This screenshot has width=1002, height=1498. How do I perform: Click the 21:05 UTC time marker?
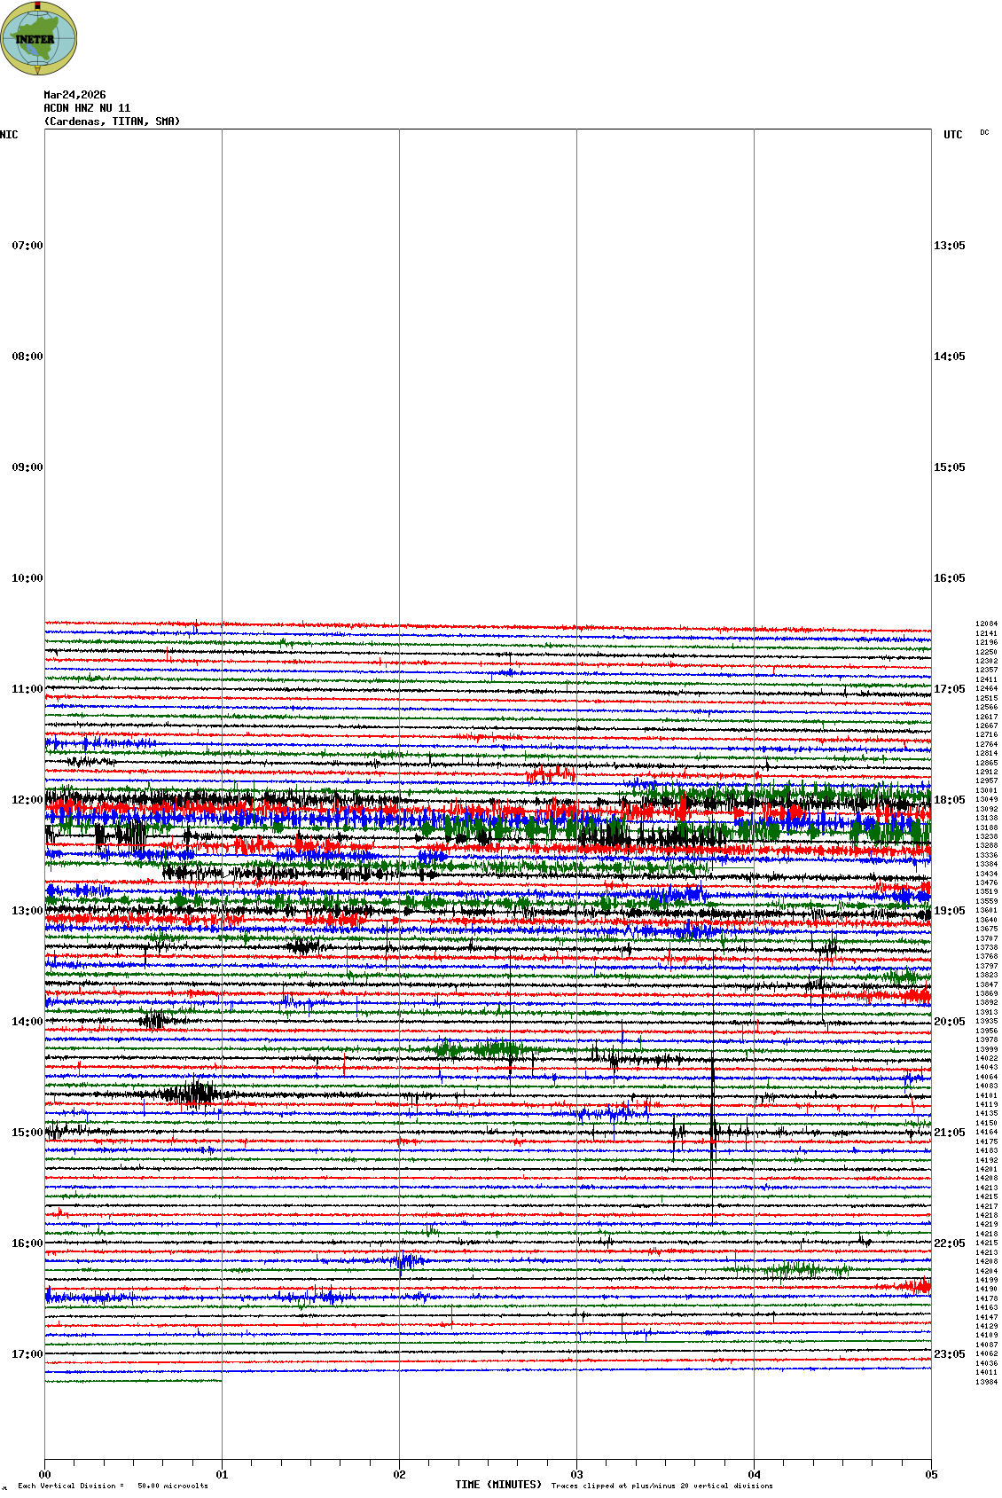click(x=949, y=1133)
